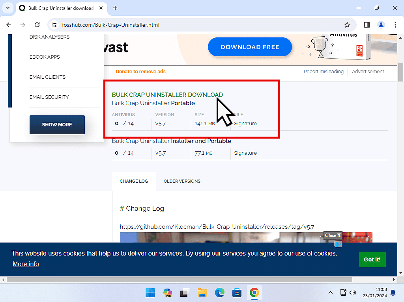Screen dimensions: 404x302
Task: Open the Windows Start menu
Action: 150,293
